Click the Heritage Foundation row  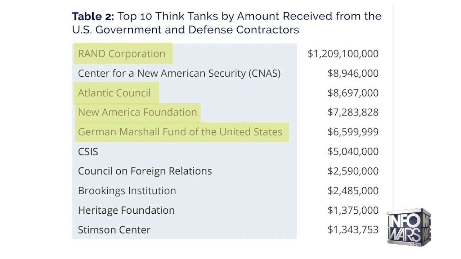(126, 210)
